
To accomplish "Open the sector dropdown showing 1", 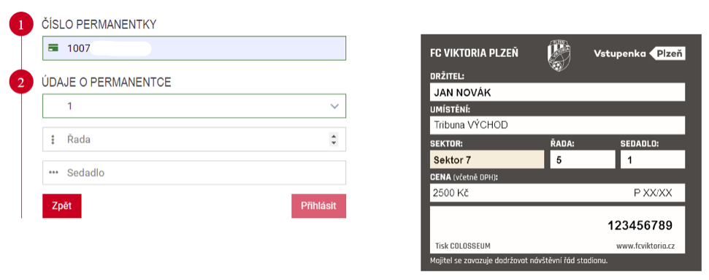I will (194, 106).
